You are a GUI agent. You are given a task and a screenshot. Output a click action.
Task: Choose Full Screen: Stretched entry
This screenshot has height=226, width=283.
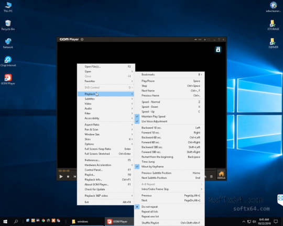tap(106, 154)
